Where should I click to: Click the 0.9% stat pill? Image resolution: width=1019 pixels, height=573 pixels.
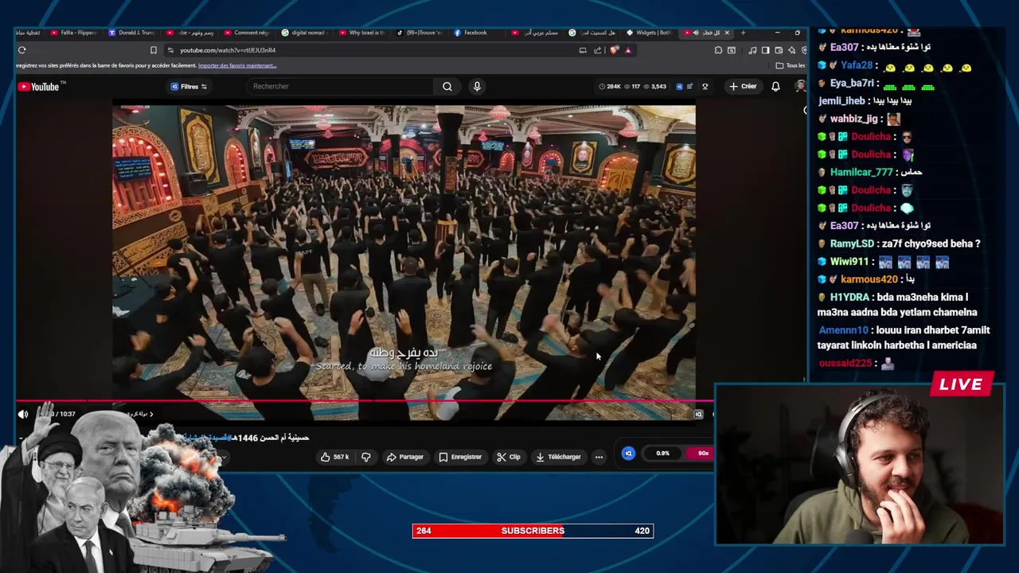(662, 454)
